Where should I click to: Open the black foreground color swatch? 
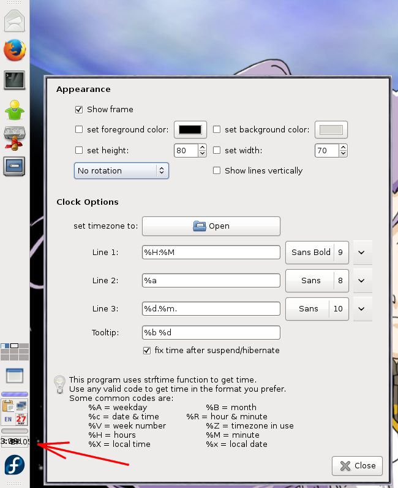point(190,130)
